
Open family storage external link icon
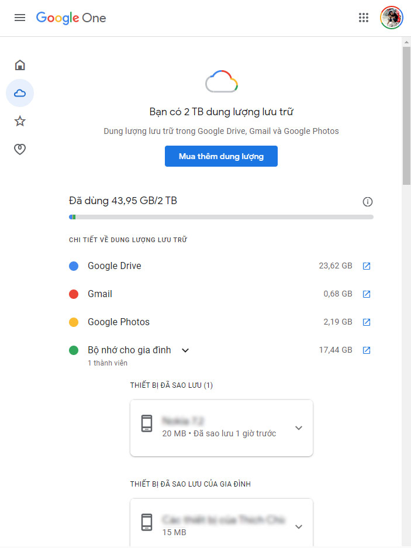click(366, 350)
